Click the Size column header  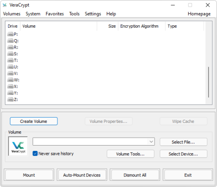(x=107, y=26)
